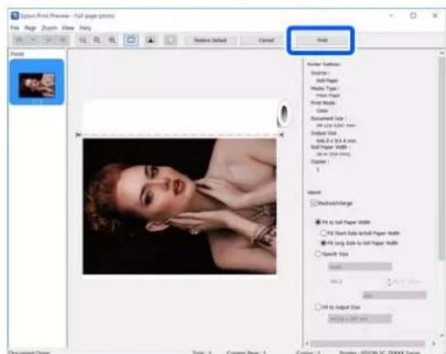This screenshot has height=354, width=446.
Task: Select the page thumbnail in Pages panel
Action: coord(37,82)
